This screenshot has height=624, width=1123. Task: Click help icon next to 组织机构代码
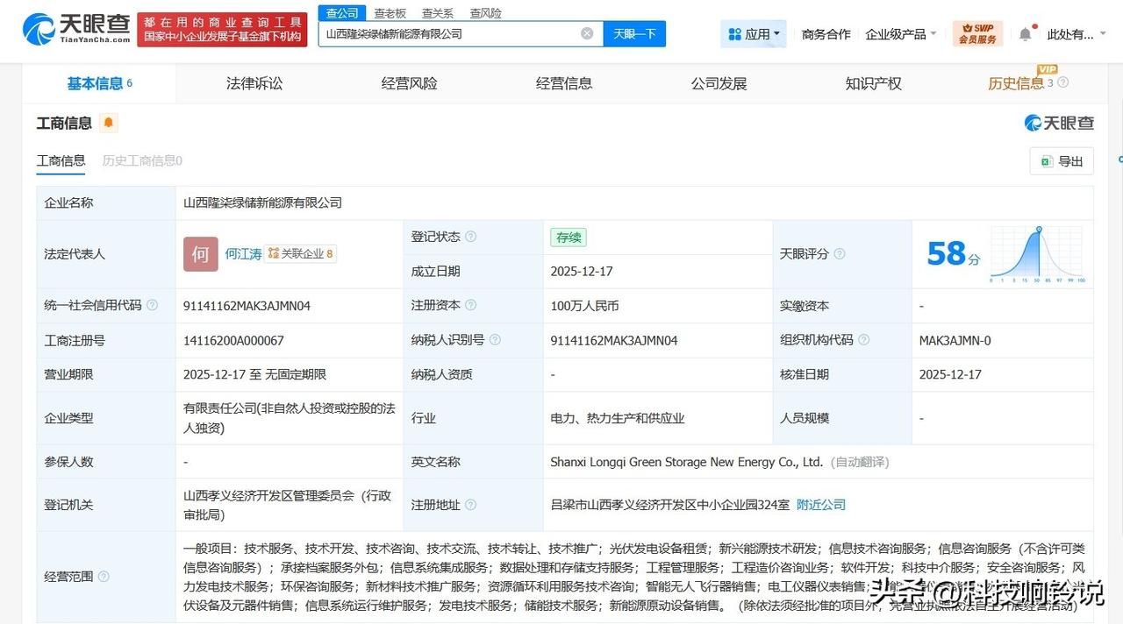[x=863, y=340]
